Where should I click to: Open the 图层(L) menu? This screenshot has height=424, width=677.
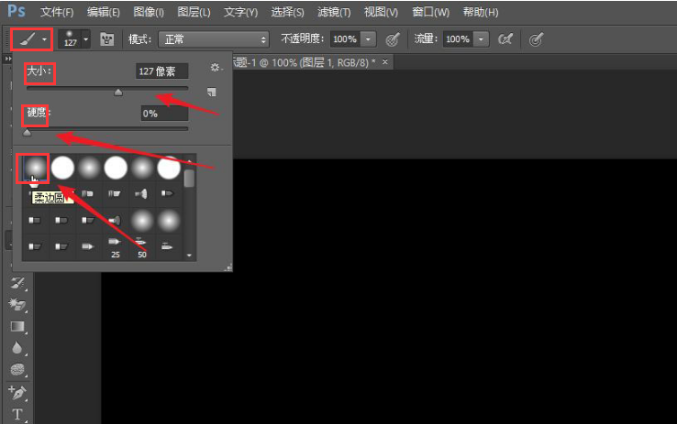194,12
